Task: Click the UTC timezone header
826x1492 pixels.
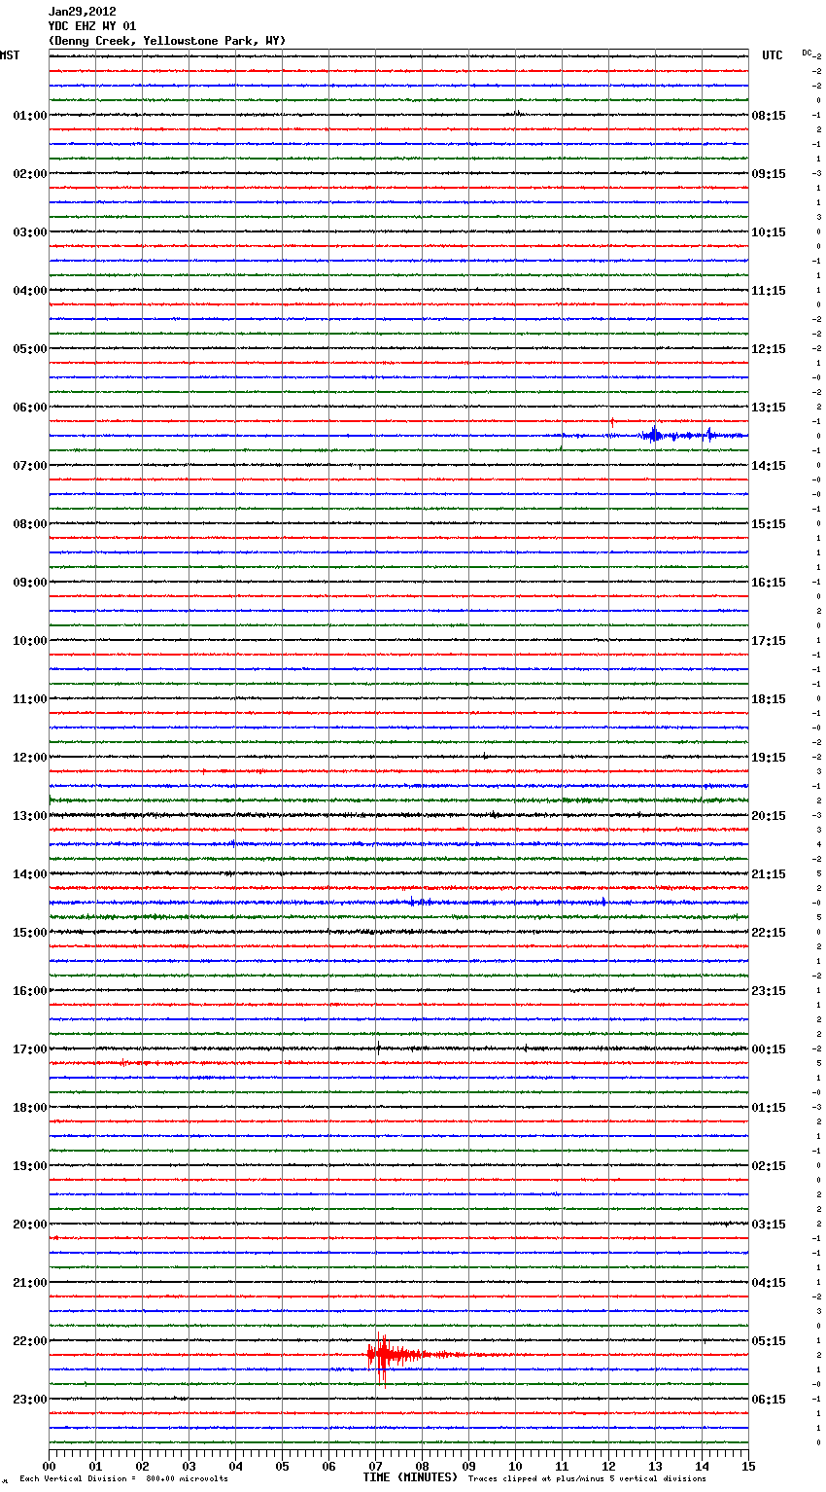Action: click(773, 55)
